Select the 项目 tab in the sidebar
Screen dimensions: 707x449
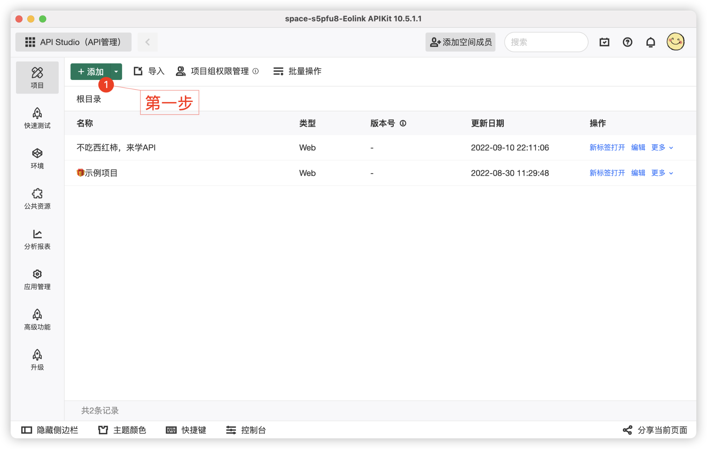point(37,78)
